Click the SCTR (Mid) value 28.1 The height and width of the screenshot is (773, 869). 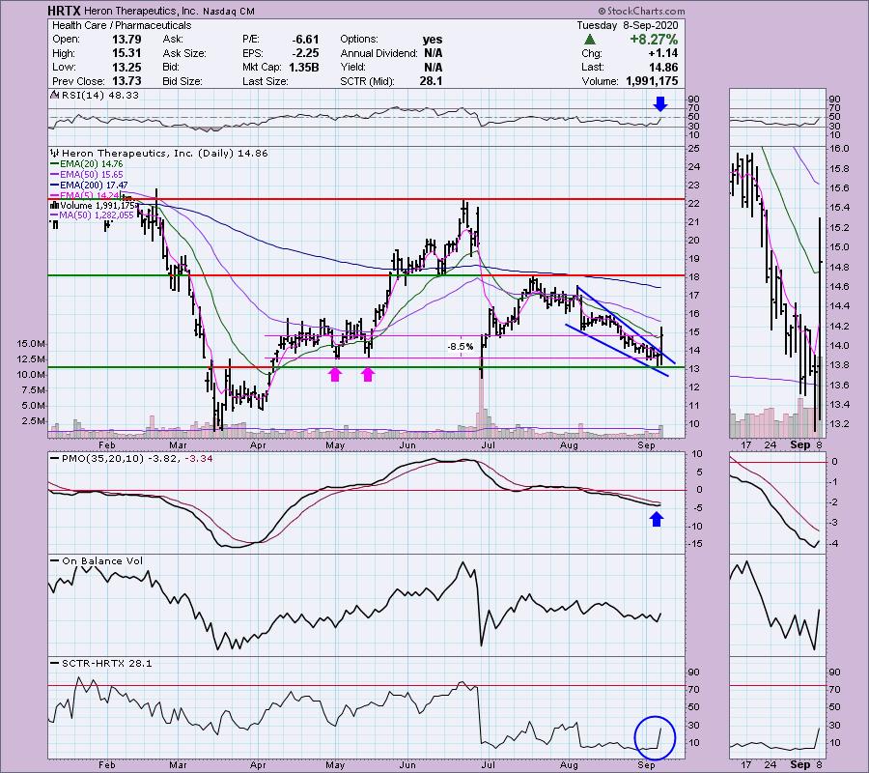tap(431, 81)
